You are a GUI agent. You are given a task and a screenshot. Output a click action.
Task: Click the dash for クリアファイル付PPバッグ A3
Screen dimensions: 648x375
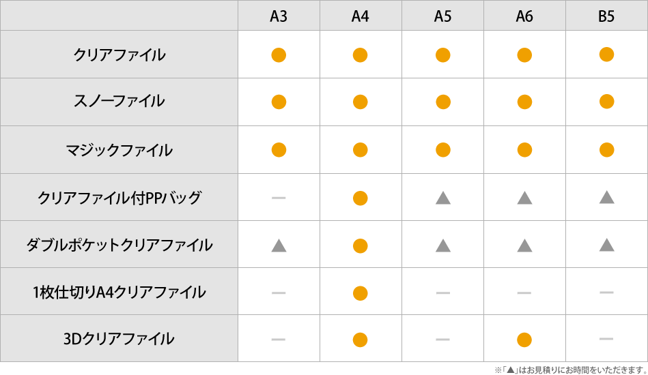[279, 198]
